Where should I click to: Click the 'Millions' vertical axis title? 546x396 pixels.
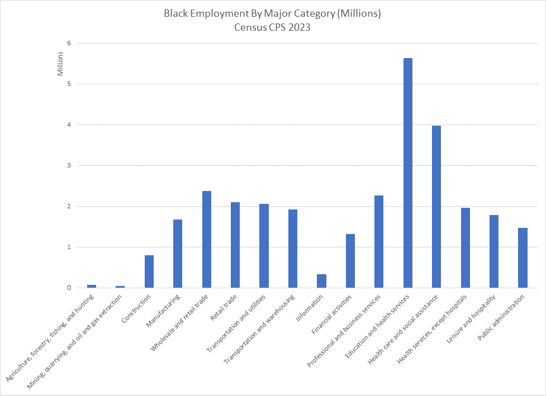click(60, 64)
